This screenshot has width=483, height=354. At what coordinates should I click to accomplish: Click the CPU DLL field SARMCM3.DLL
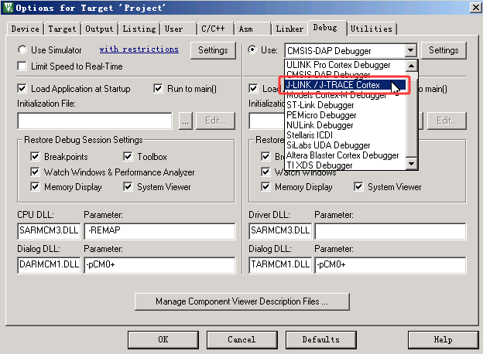tap(49, 231)
